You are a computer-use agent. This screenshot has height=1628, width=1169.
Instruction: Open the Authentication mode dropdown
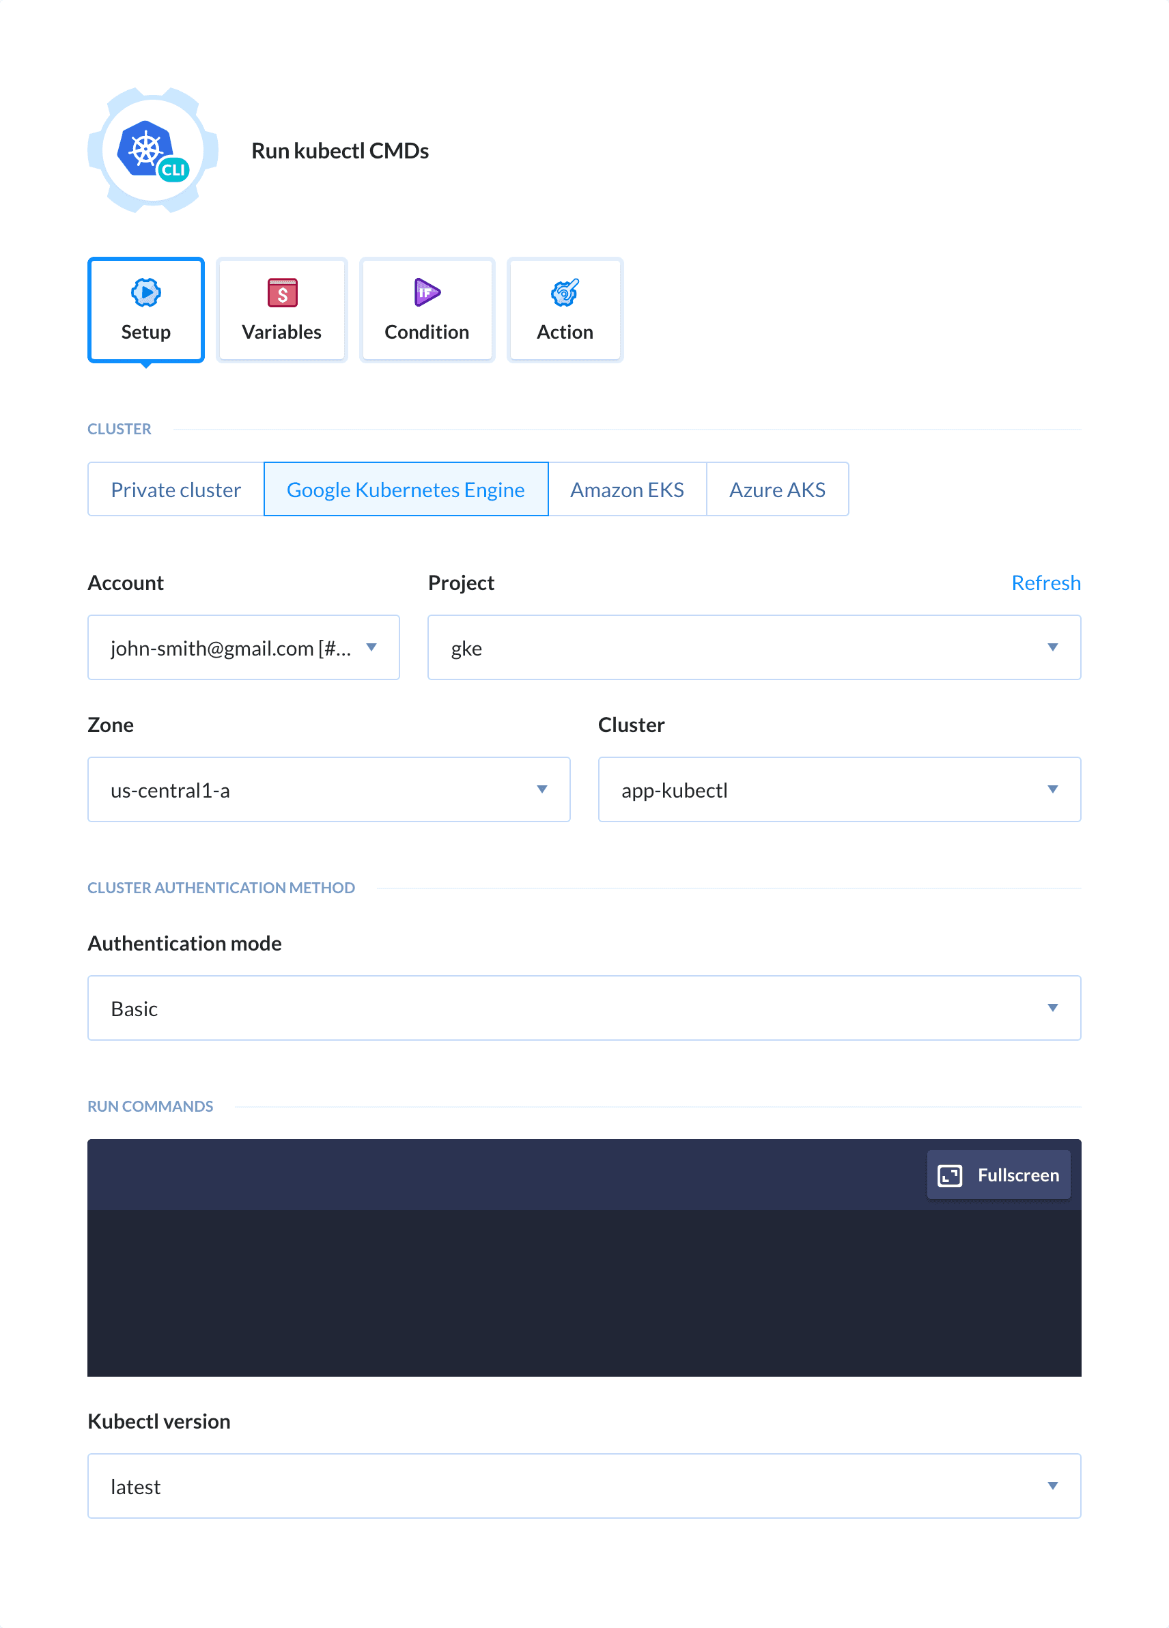(583, 1008)
